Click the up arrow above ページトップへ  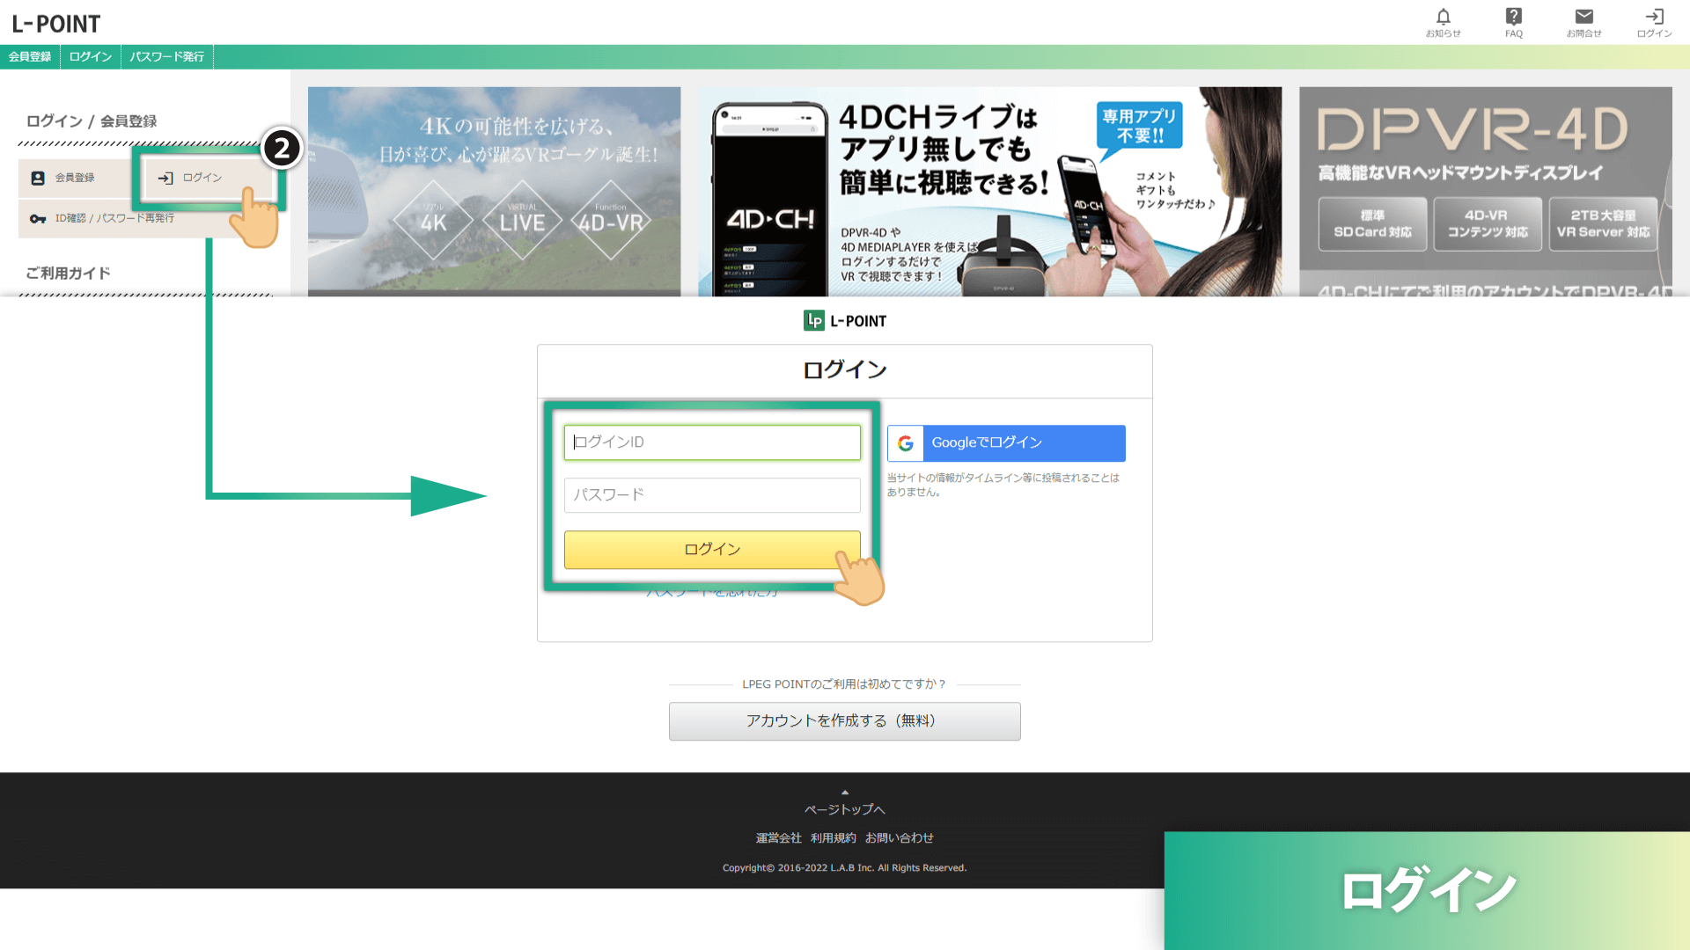coord(845,793)
